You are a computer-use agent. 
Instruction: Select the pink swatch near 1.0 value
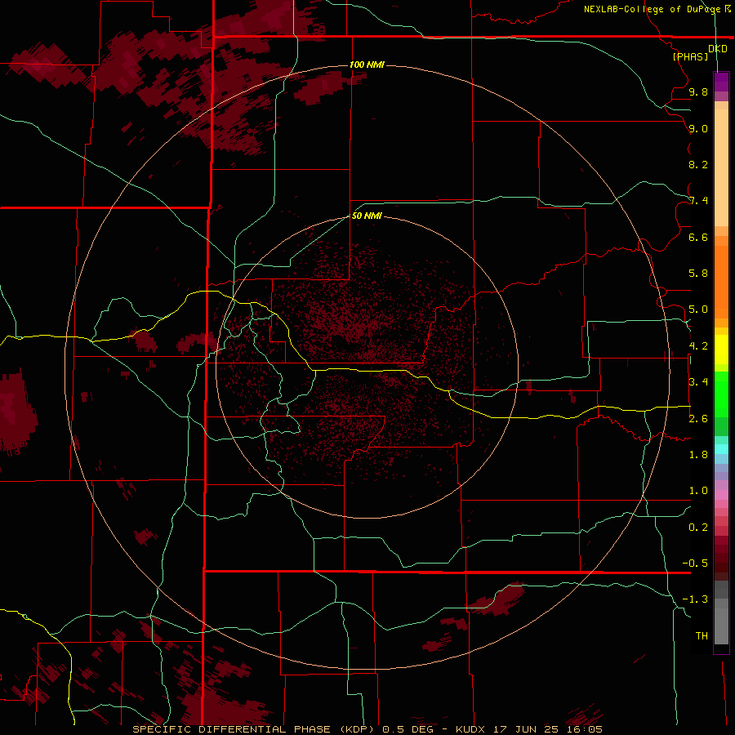coord(721,495)
